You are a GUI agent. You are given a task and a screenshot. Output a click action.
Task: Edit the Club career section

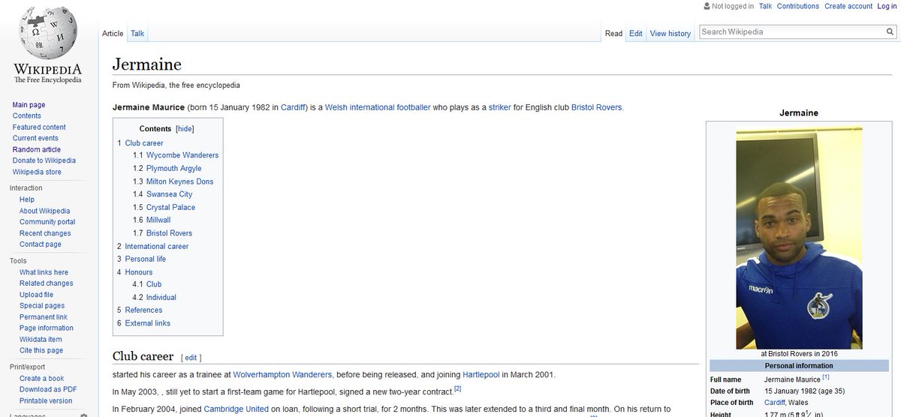191,358
